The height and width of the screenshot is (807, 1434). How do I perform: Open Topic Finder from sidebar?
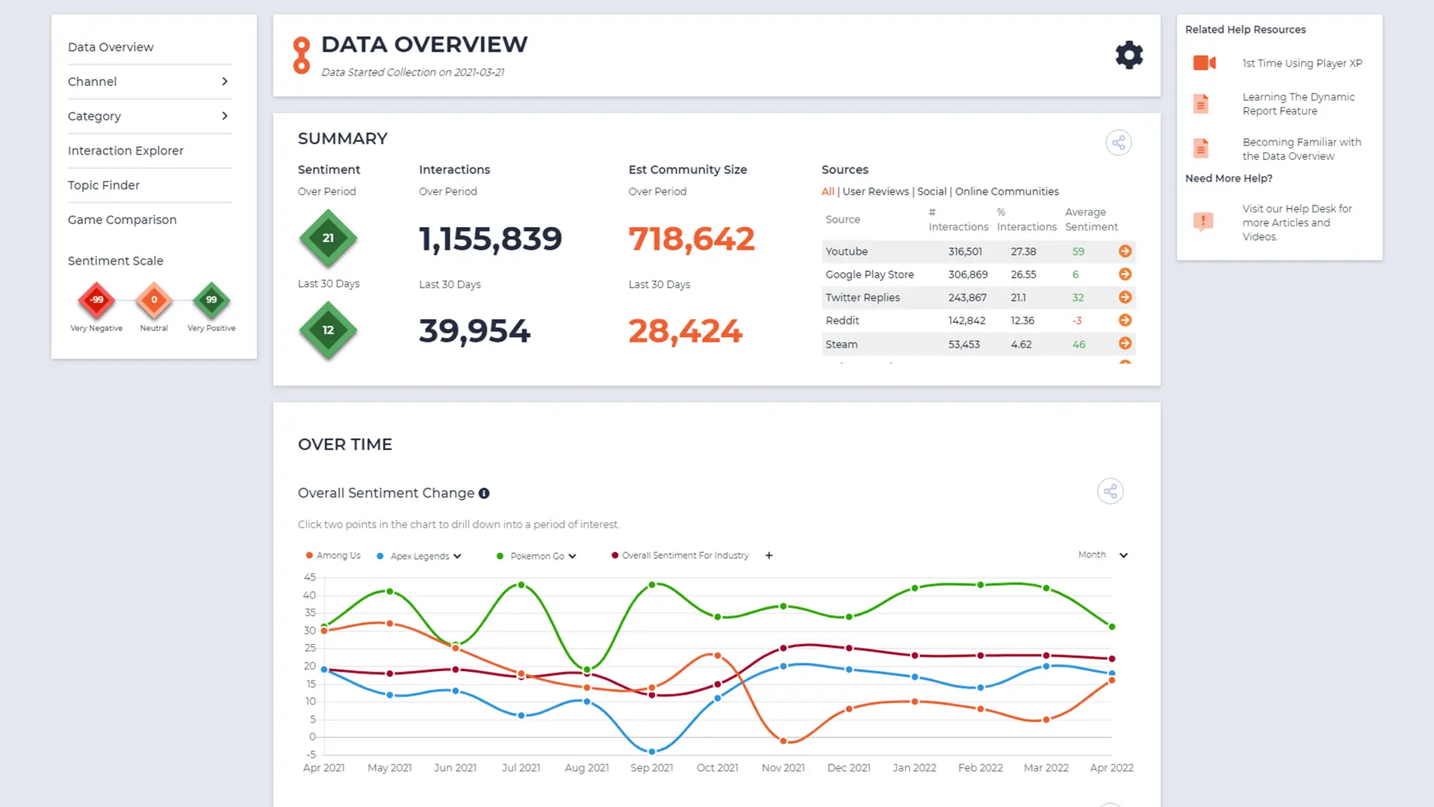point(104,185)
